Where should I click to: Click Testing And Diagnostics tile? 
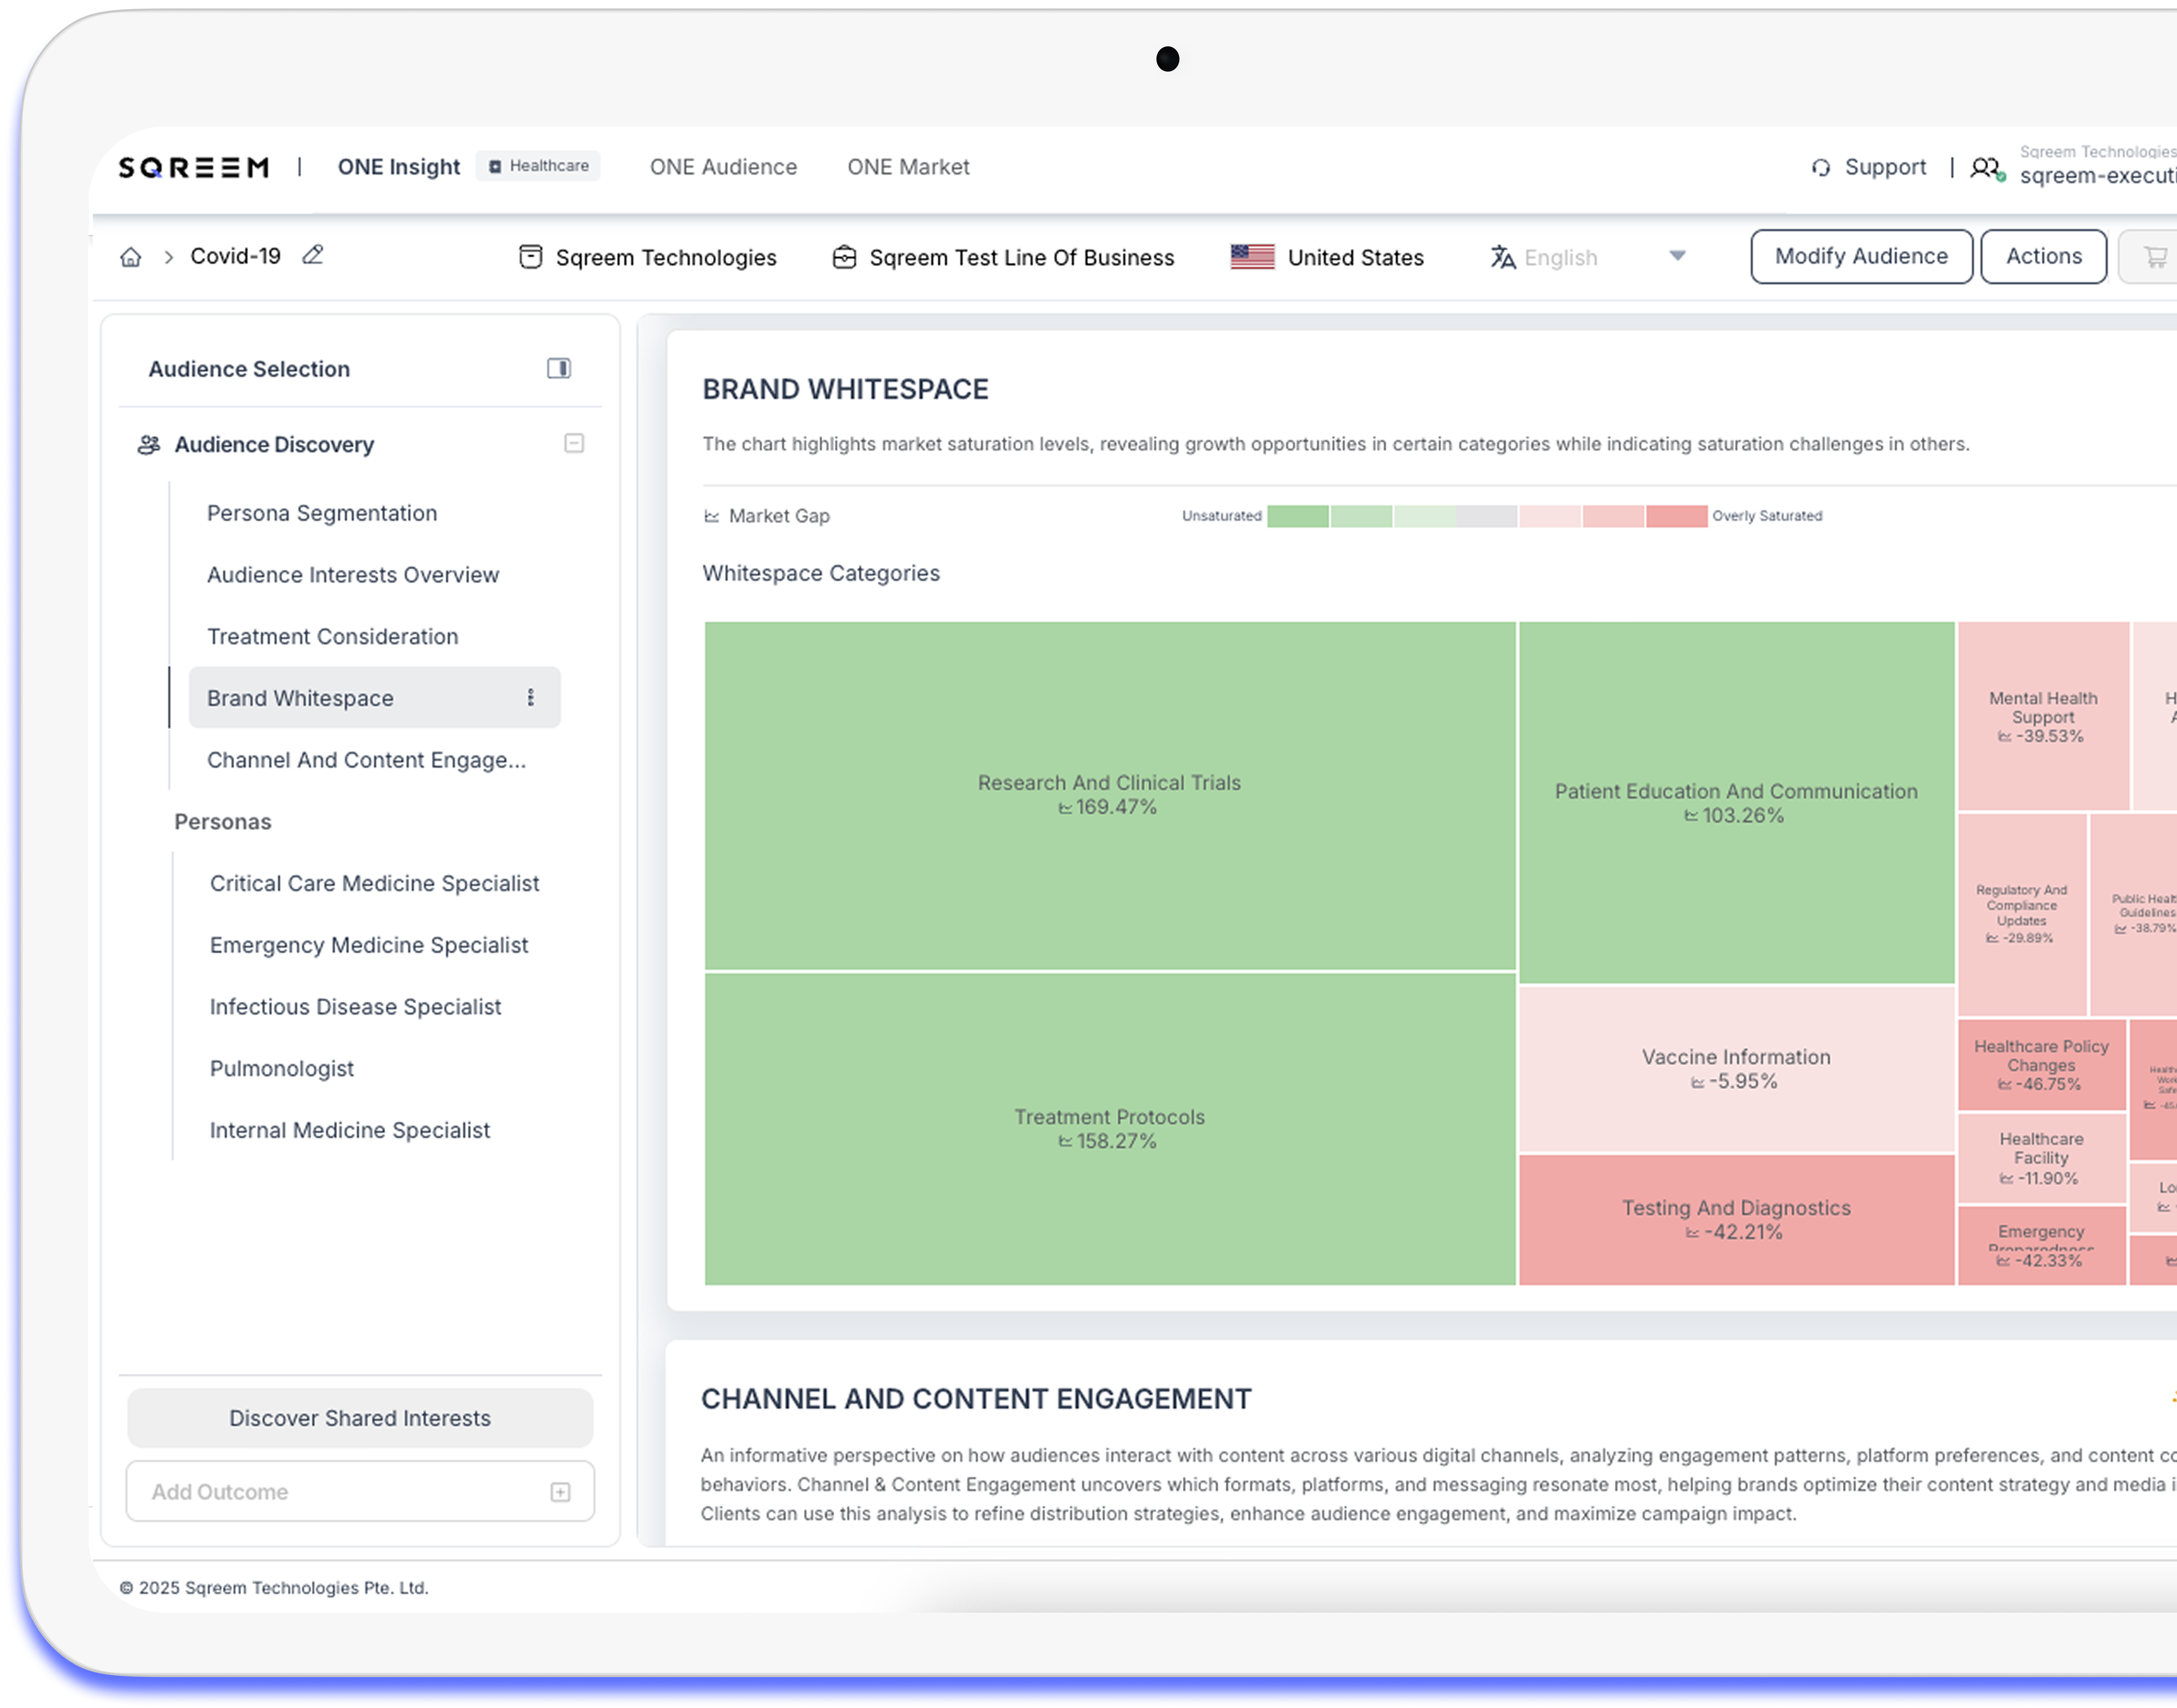tap(1736, 1219)
